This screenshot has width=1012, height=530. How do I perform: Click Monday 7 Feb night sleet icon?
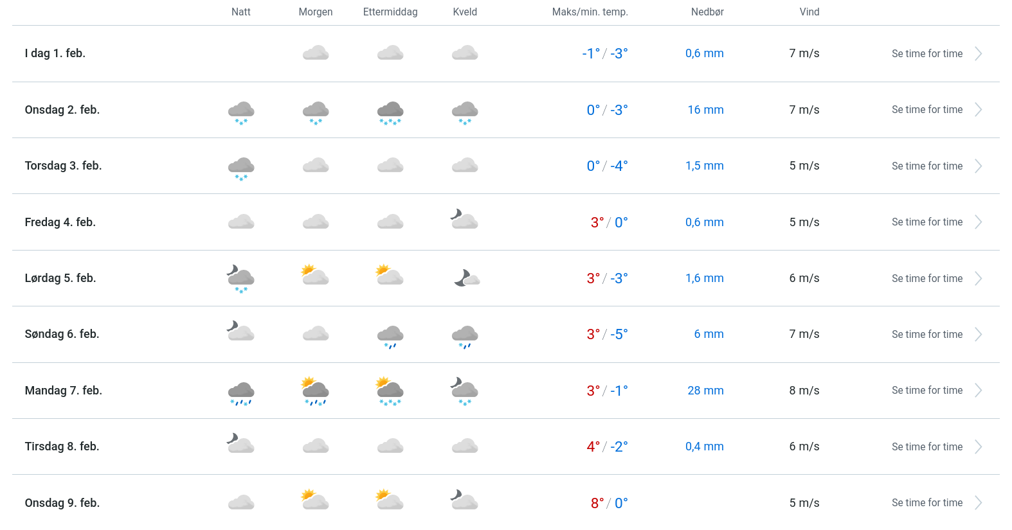click(x=241, y=393)
